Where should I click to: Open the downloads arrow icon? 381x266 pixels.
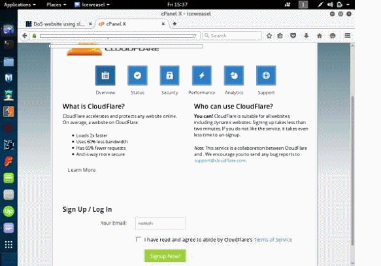tap(306, 36)
